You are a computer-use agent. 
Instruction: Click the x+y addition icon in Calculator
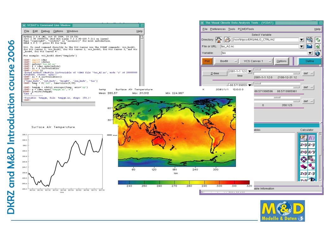click(x=303, y=145)
